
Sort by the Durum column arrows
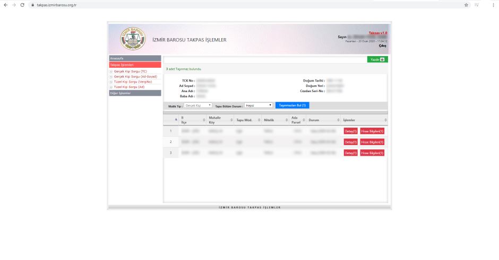338,120
